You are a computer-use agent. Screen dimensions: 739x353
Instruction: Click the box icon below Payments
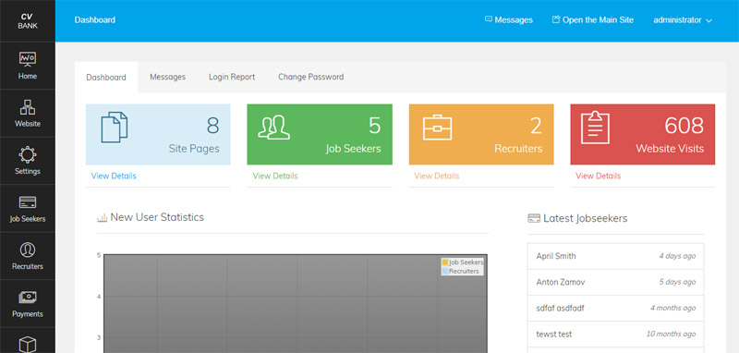pos(28,345)
